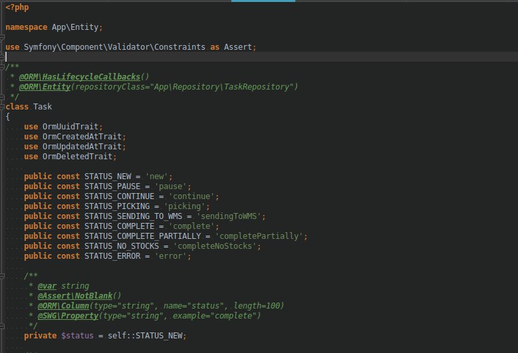Click 'string' type after the @var tag
518x353 pixels.
(x=75, y=286)
